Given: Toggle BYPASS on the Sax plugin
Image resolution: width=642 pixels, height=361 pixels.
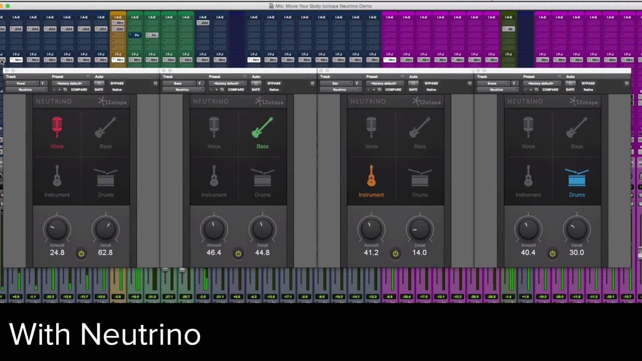Looking at the screenshot, I should click(x=431, y=83).
